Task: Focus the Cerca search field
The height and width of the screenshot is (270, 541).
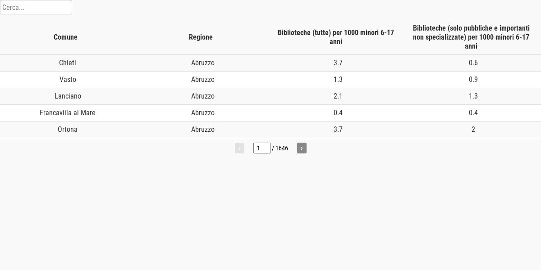Action: [x=36, y=7]
